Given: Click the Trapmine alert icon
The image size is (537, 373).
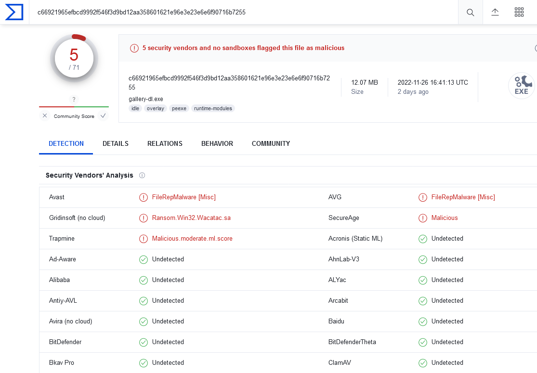Looking at the screenshot, I should coord(144,239).
